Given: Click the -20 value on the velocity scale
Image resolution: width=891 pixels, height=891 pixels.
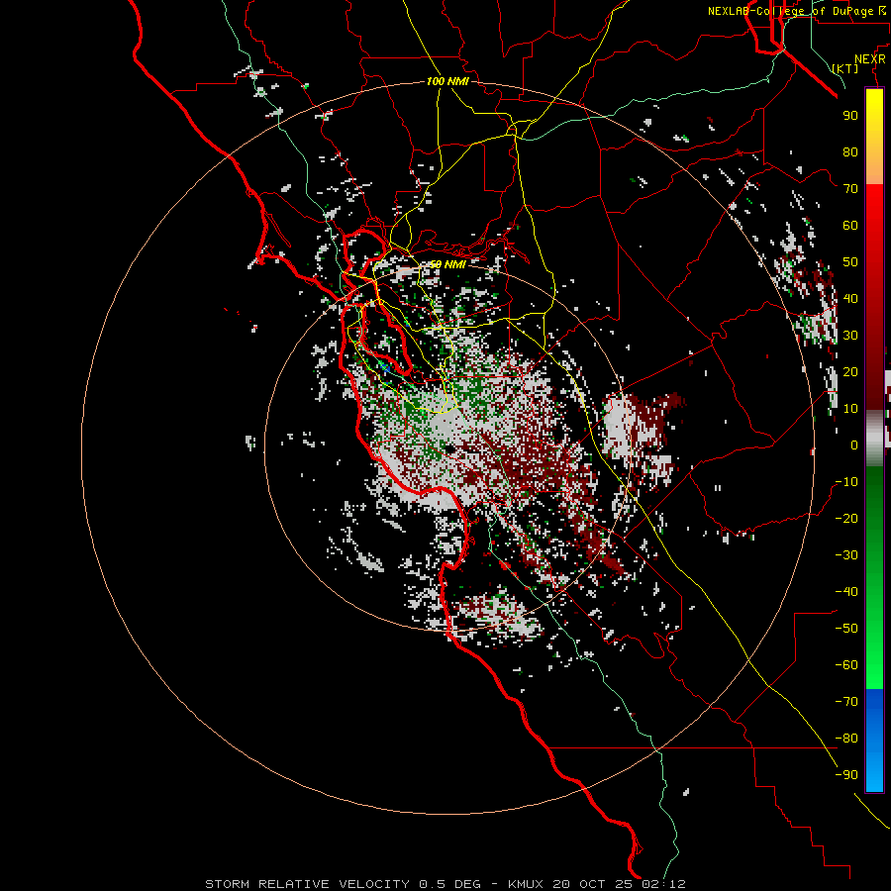Looking at the screenshot, I should point(846,519).
